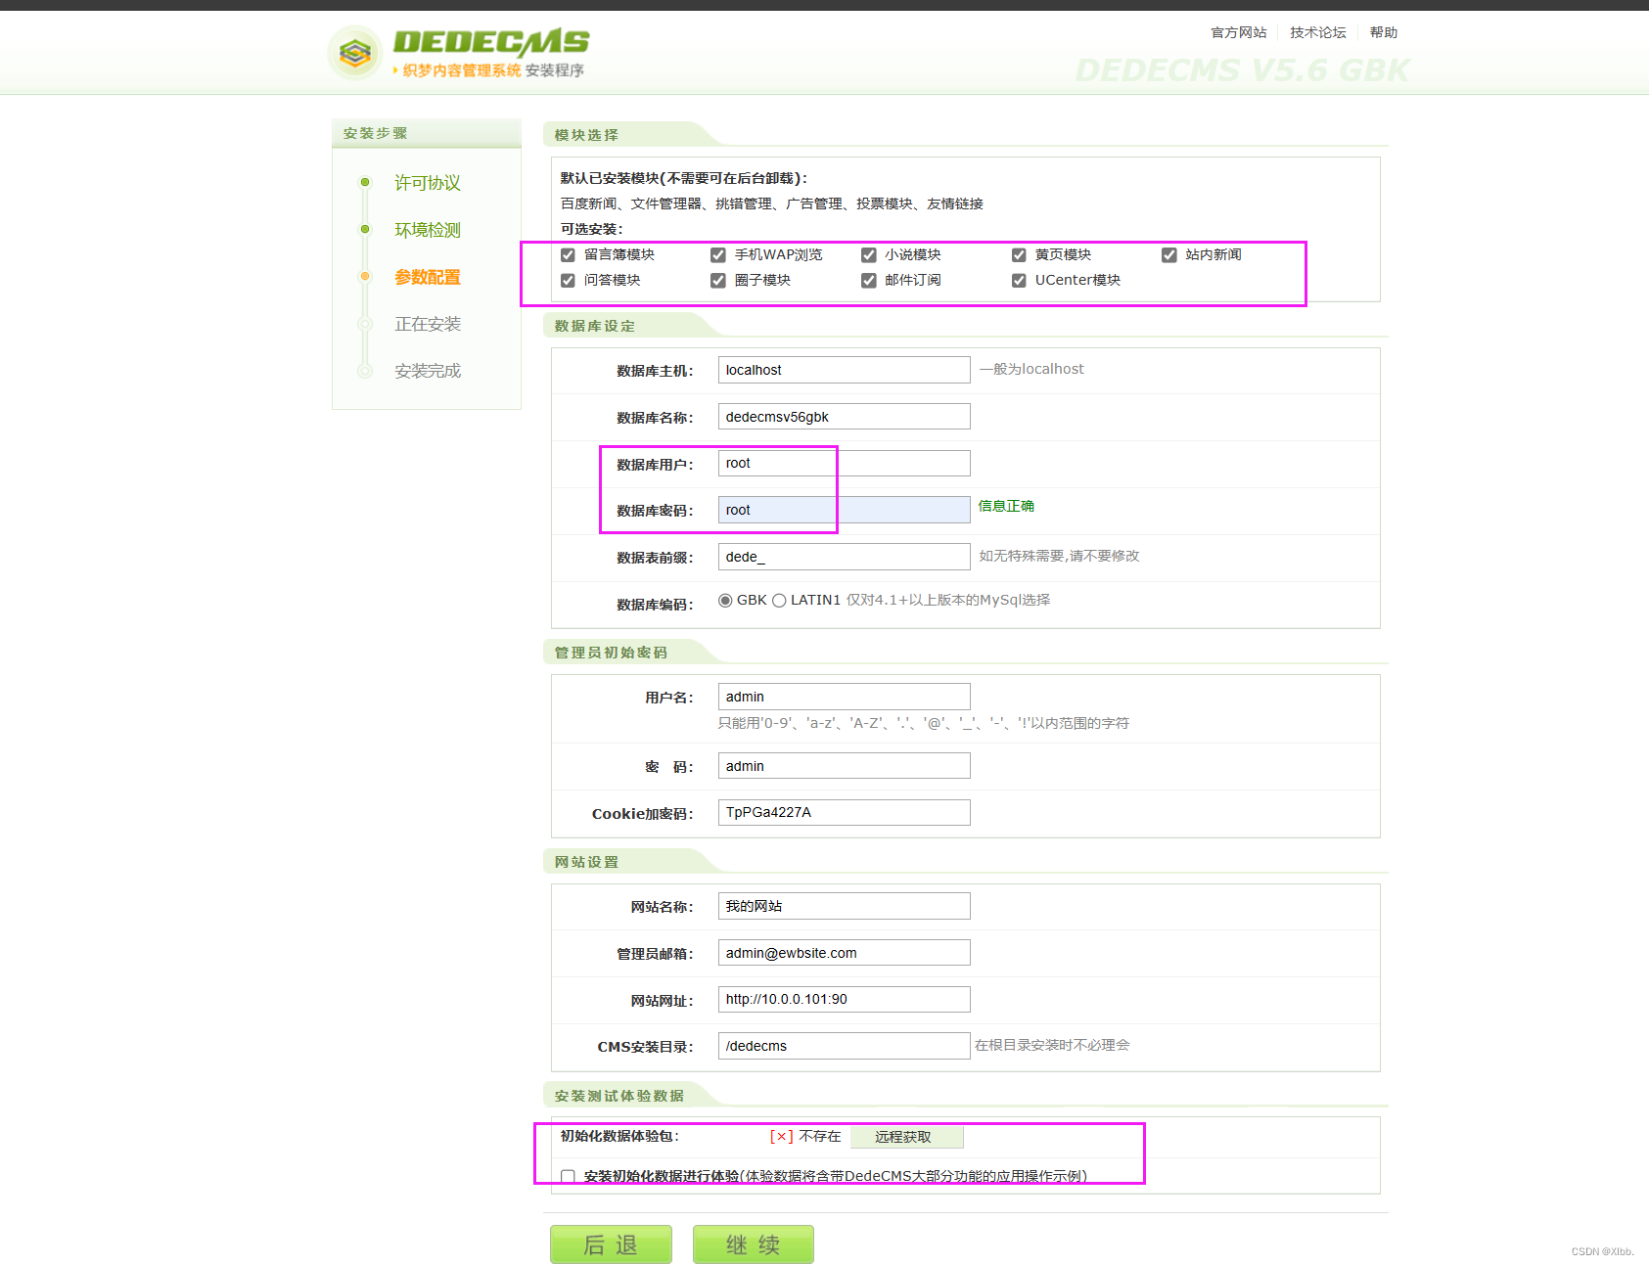Click the 信息正确 status text
1649x1265 pixels.
1006,506
